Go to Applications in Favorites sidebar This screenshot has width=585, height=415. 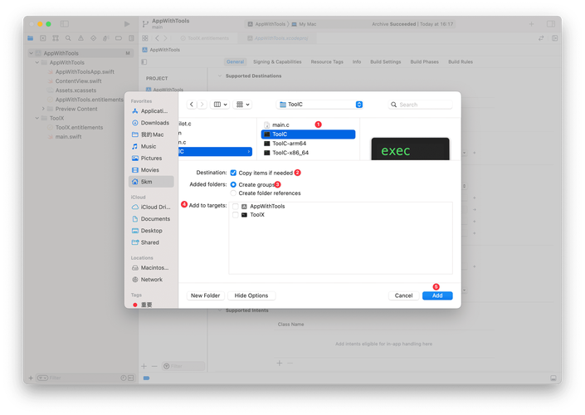click(x=154, y=111)
